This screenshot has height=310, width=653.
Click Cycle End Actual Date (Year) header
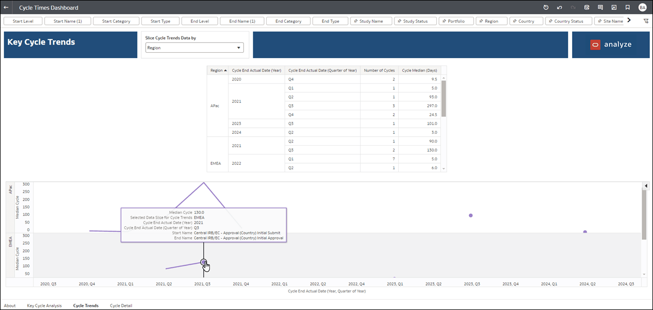click(256, 70)
